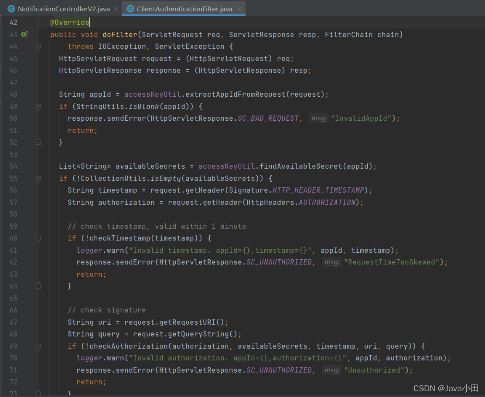485x397 pixels.
Task: Click the msg: parameter hint on line 71
Action: (332, 370)
